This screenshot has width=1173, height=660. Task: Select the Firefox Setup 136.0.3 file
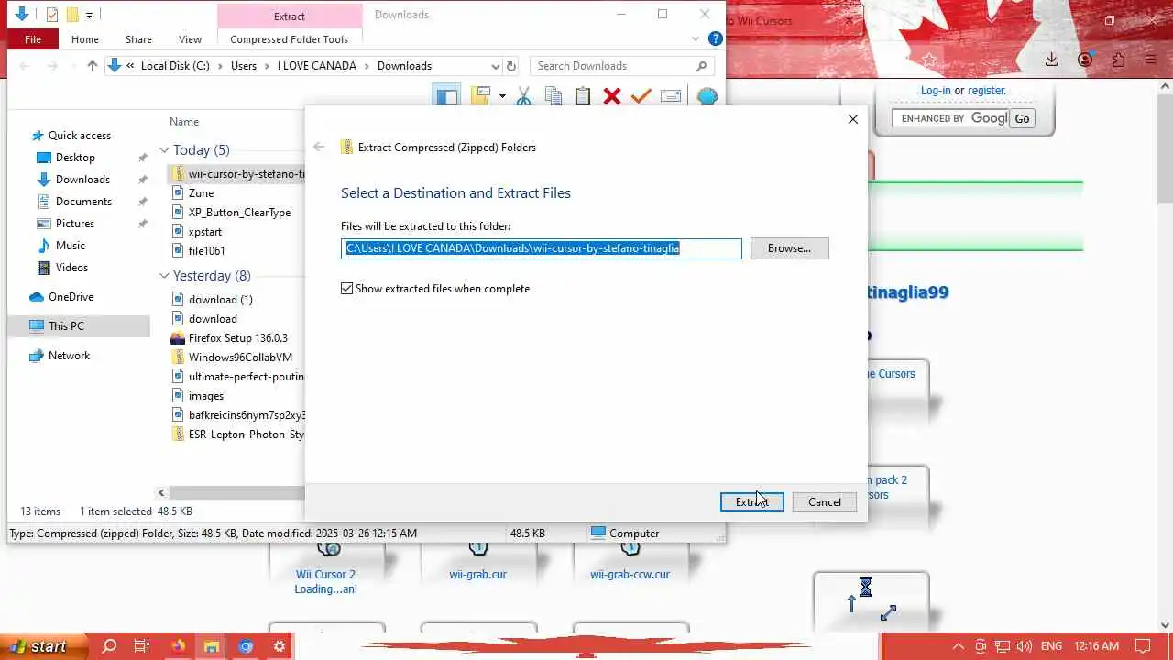click(x=237, y=338)
